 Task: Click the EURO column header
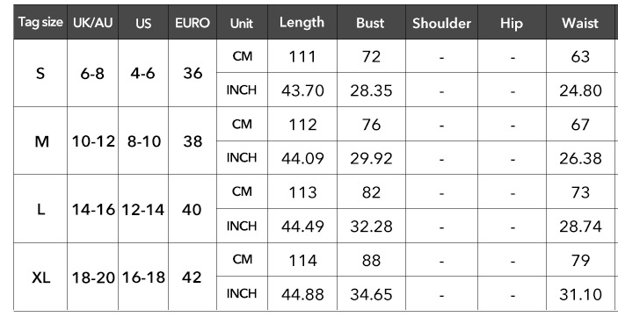(193, 23)
